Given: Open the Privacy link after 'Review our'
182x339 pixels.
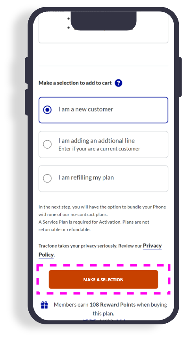Looking at the screenshot, I should point(152,246).
